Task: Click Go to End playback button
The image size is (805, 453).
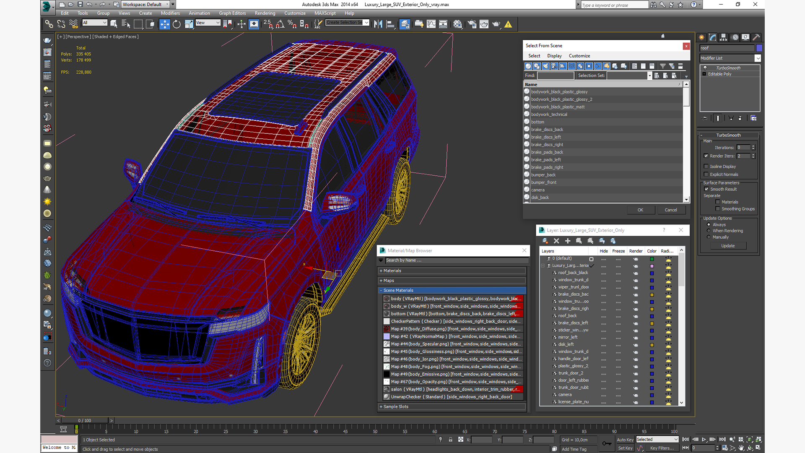Action: click(x=722, y=440)
